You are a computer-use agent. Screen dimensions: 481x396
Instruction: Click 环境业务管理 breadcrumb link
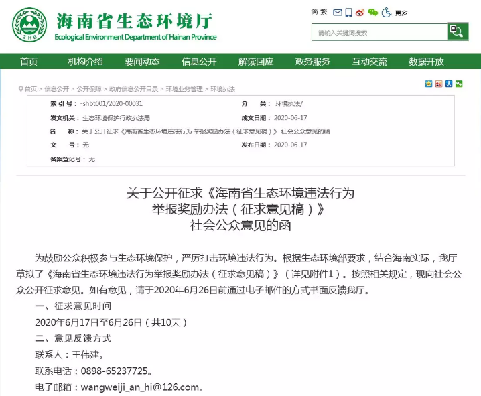184,88
